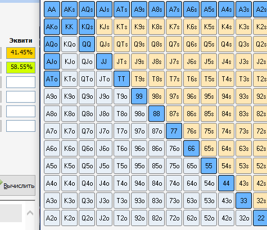The width and height of the screenshot is (267, 230).
Task: Click the AKo hand cell
Action: tap(52, 26)
